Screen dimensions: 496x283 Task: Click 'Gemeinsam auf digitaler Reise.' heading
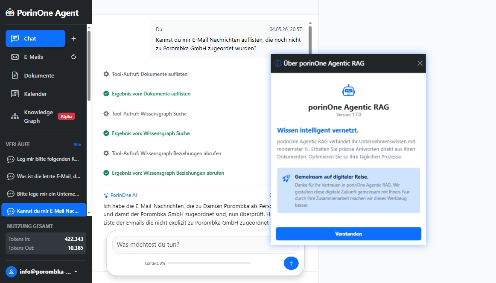(x=332, y=177)
